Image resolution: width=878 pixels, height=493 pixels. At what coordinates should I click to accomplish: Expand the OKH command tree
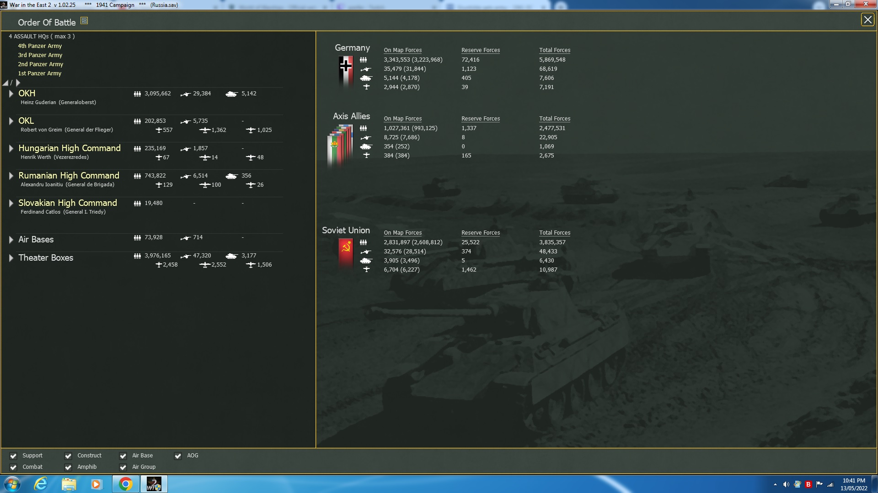tap(11, 94)
